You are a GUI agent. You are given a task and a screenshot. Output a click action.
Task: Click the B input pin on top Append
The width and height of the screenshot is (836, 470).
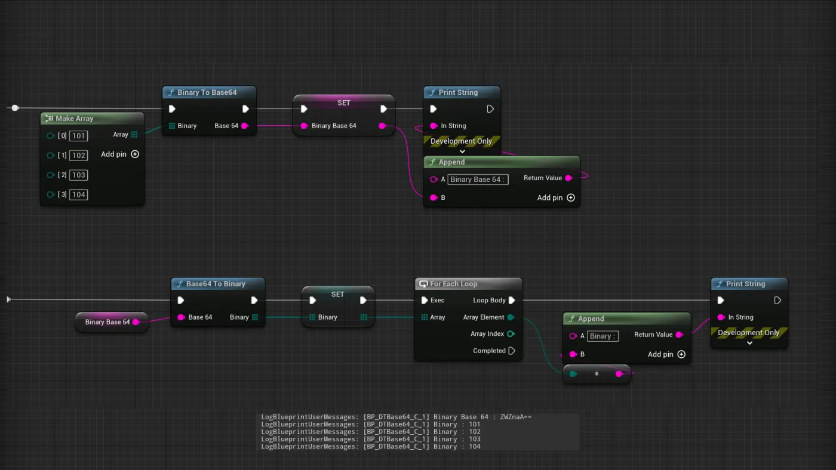pyautogui.click(x=434, y=197)
